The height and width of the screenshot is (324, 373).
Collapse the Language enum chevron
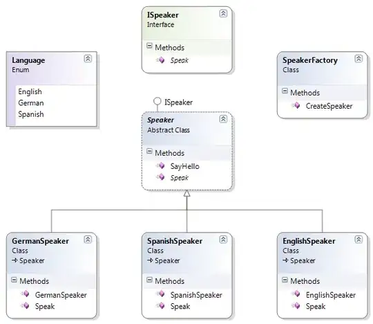point(88,58)
